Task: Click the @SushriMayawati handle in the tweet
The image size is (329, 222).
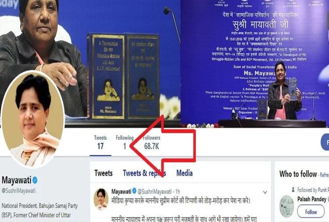Action: coord(155,191)
